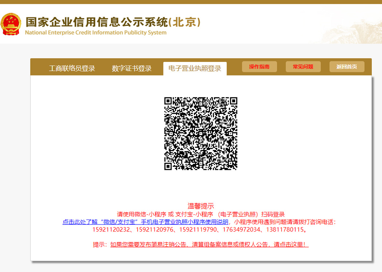Click the 国家企业信用信息公示系统 site title
382x272 pixels.
(113, 22)
